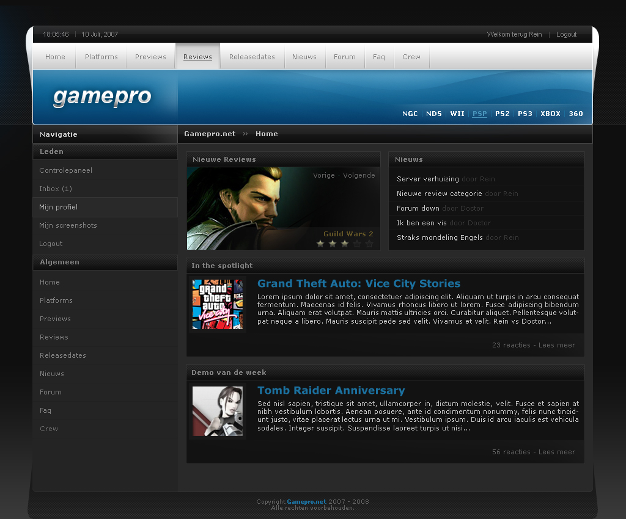The height and width of the screenshot is (519, 626).
Task: Click the date 10 Juli, 2007
Action: coord(100,34)
